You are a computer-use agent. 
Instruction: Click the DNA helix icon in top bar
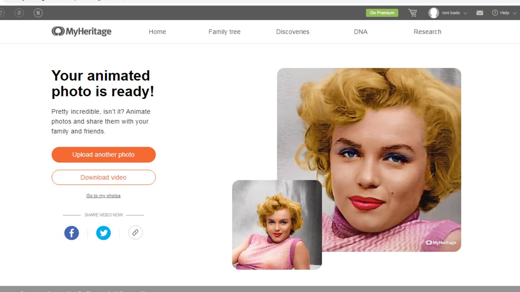[x=38, y=13]
